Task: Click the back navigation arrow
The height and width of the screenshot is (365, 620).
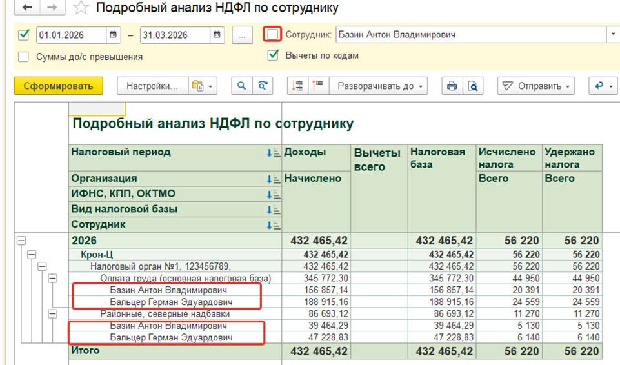Action: click(x=27, y=7)
